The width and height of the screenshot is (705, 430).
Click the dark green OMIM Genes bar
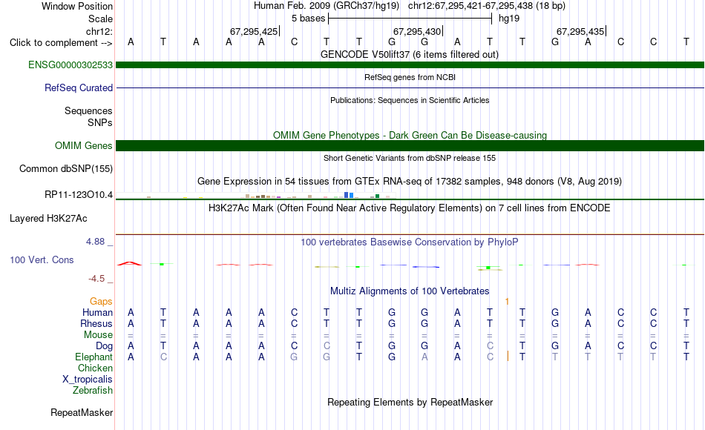(x=410, y=145)
